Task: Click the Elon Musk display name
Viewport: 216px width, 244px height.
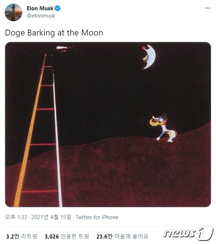Action: tap(40, 8)
